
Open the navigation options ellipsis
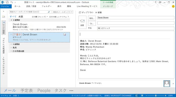click(x=71, y=91)
